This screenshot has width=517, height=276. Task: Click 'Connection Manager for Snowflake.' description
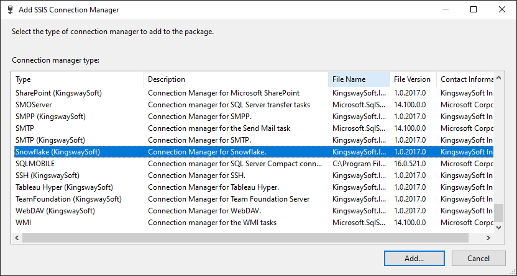pos(207,152)
